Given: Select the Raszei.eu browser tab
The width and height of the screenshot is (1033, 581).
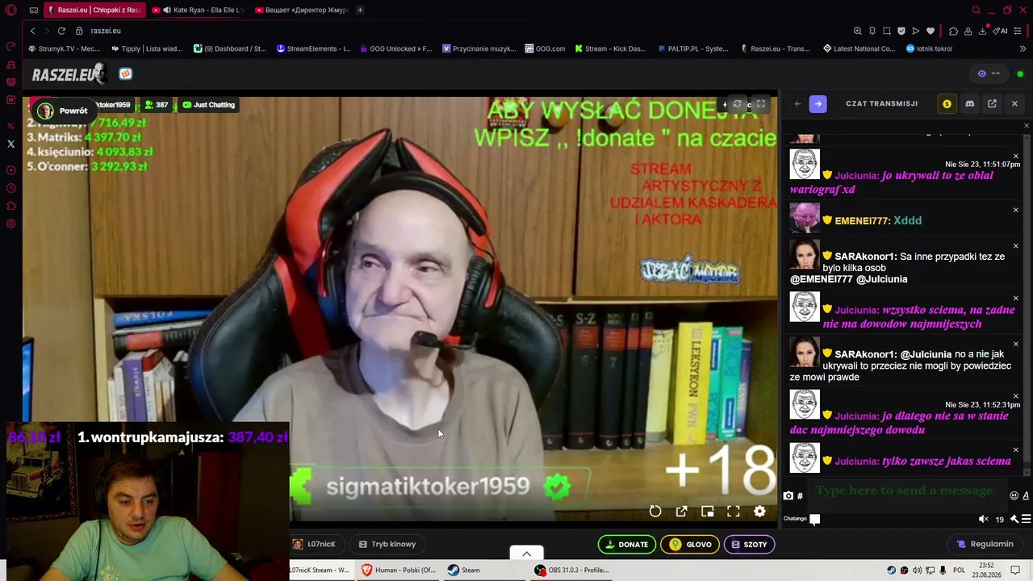Looking at the screenshot, I should [x=94, y=10].
